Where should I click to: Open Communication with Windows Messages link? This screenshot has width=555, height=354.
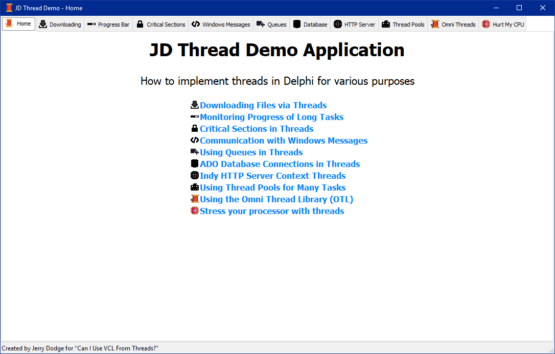click(x=284, y=140)
